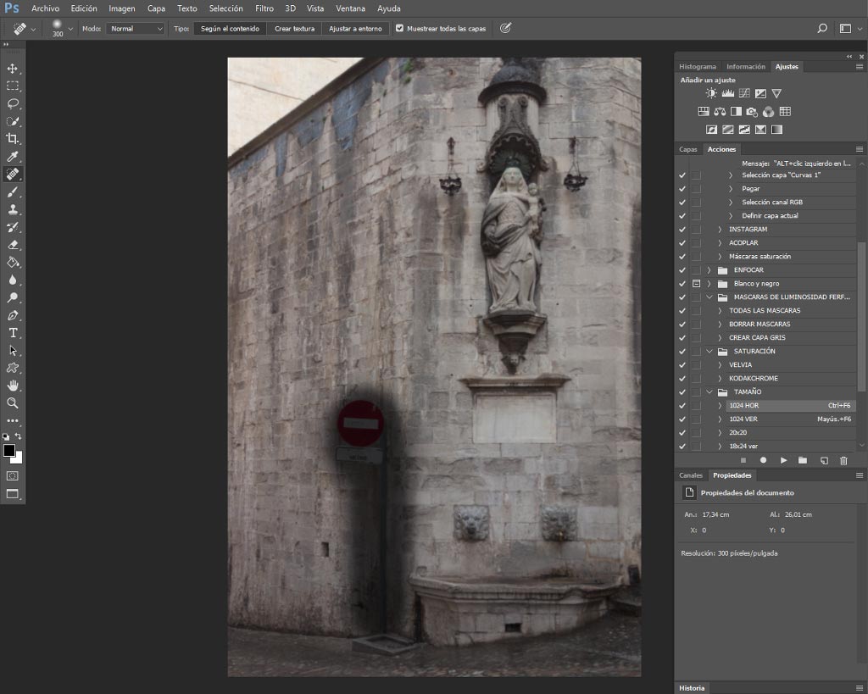Select the Hand tool
The image size is (868, 694).
point(12,386)
